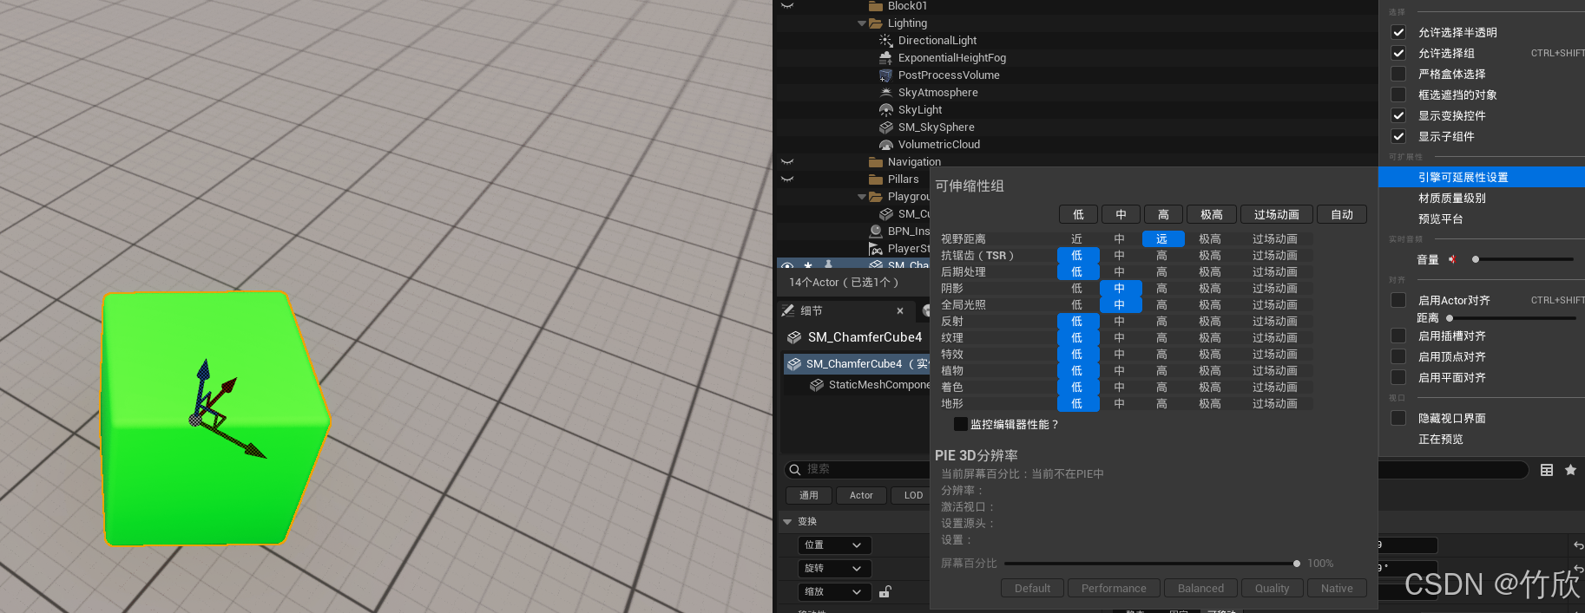
Task: Toggle 允许选择半透明 checkbox
Action: [1398, 32]
